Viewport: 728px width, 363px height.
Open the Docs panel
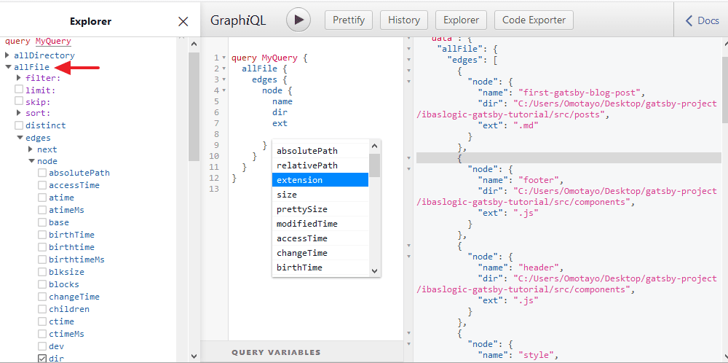tap(702, 20)
